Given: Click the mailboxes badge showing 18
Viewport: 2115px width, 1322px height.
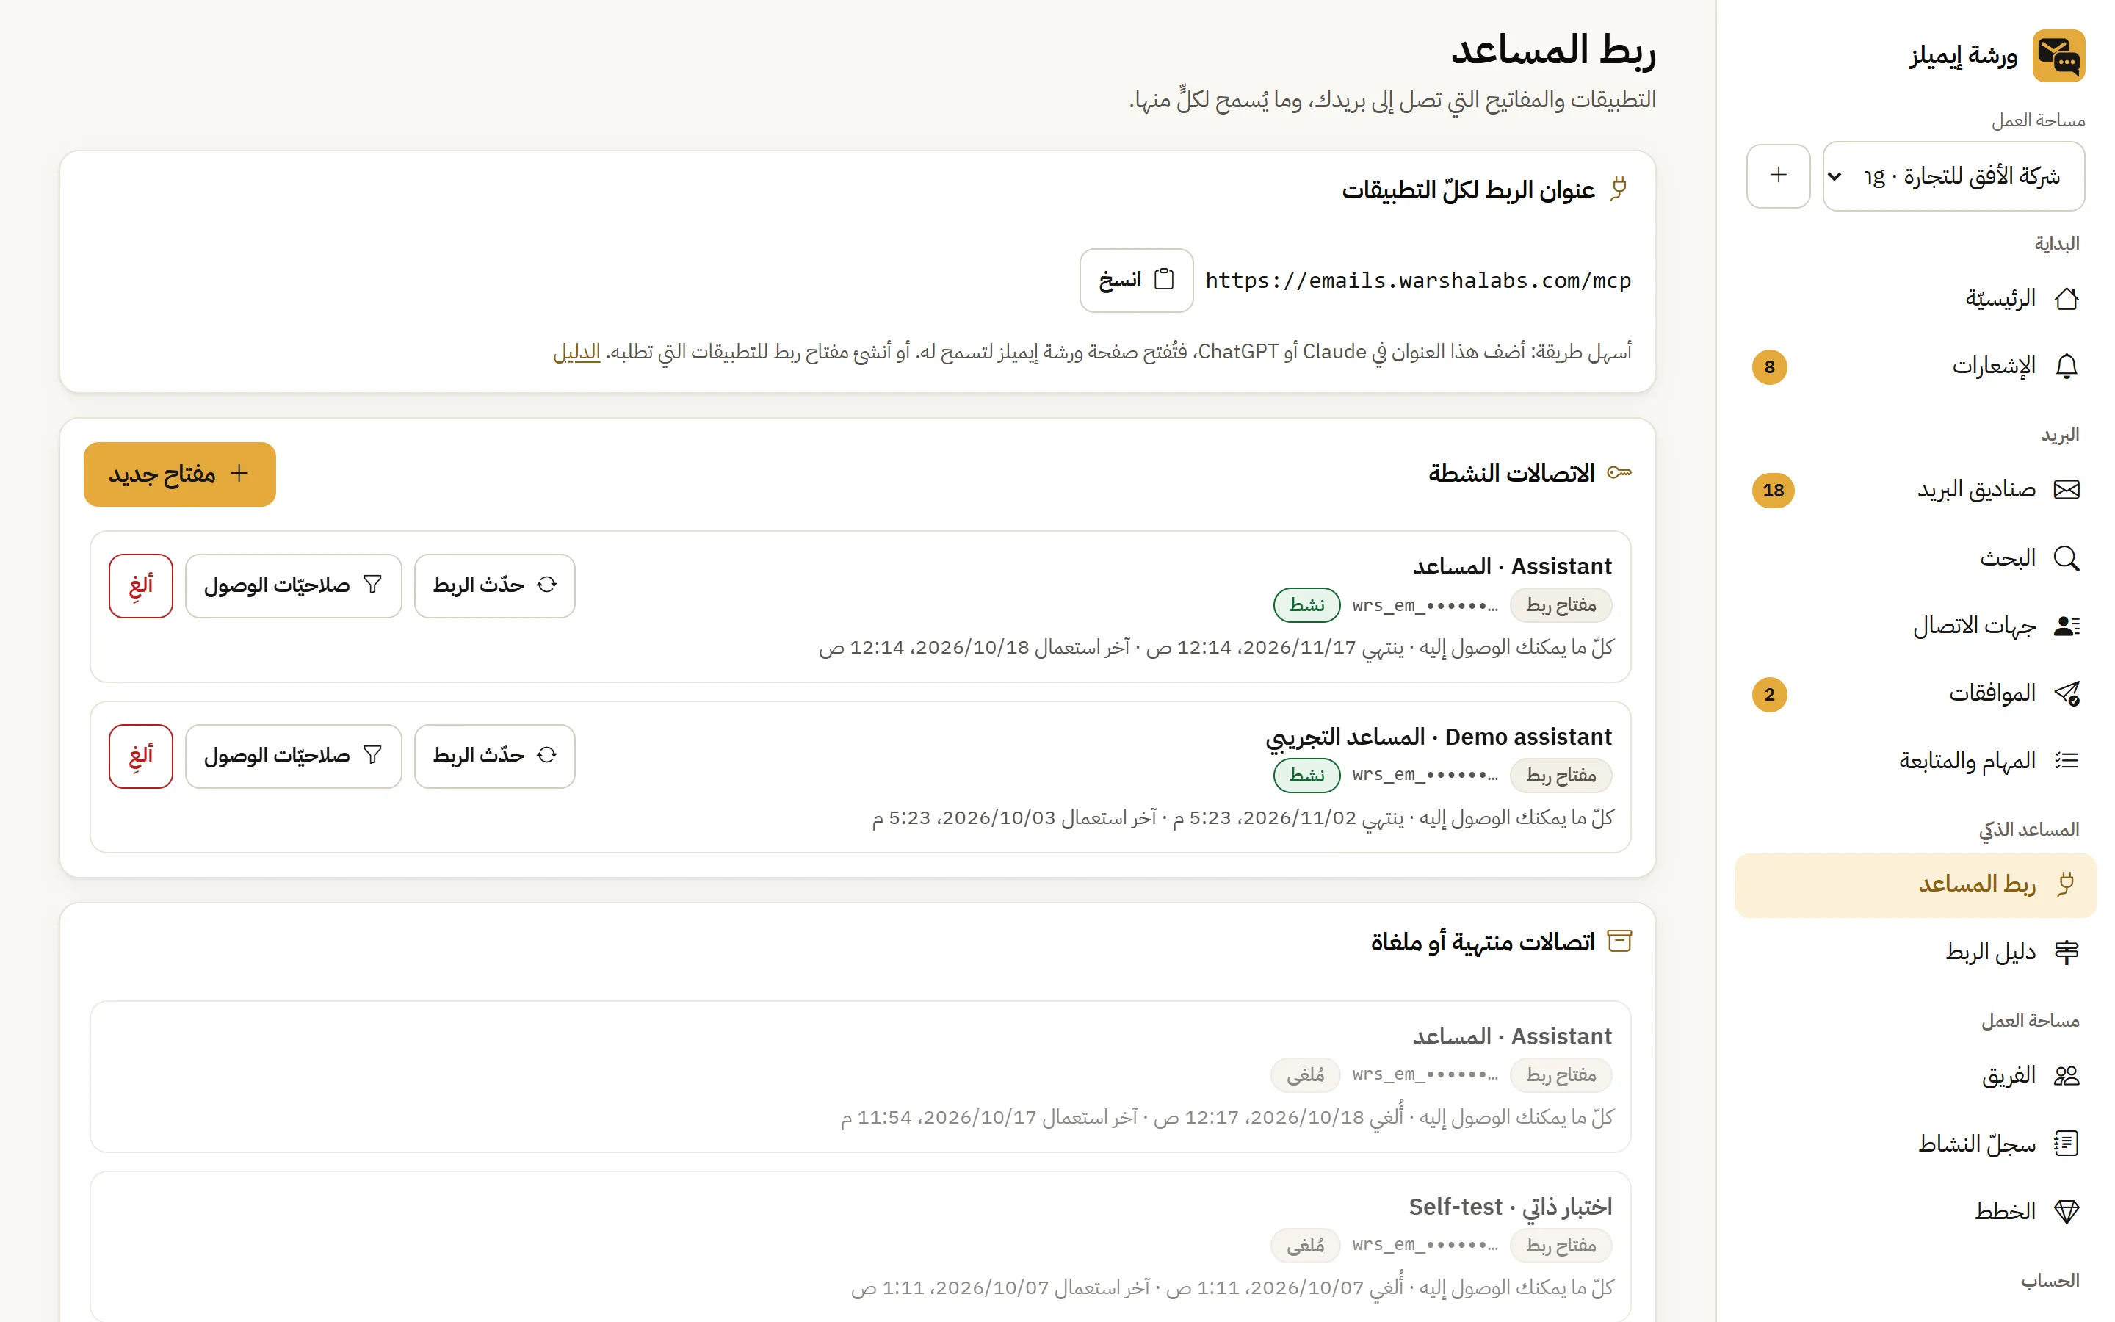Looking at the screenshot, I should click(1772, 490).
